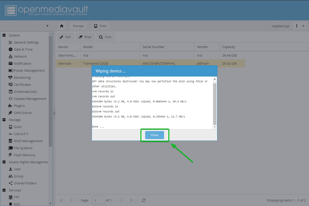Click the Home icon in breadcrumb bar
This screenshot has height=206, width=309.
click(x=62, y=26)
